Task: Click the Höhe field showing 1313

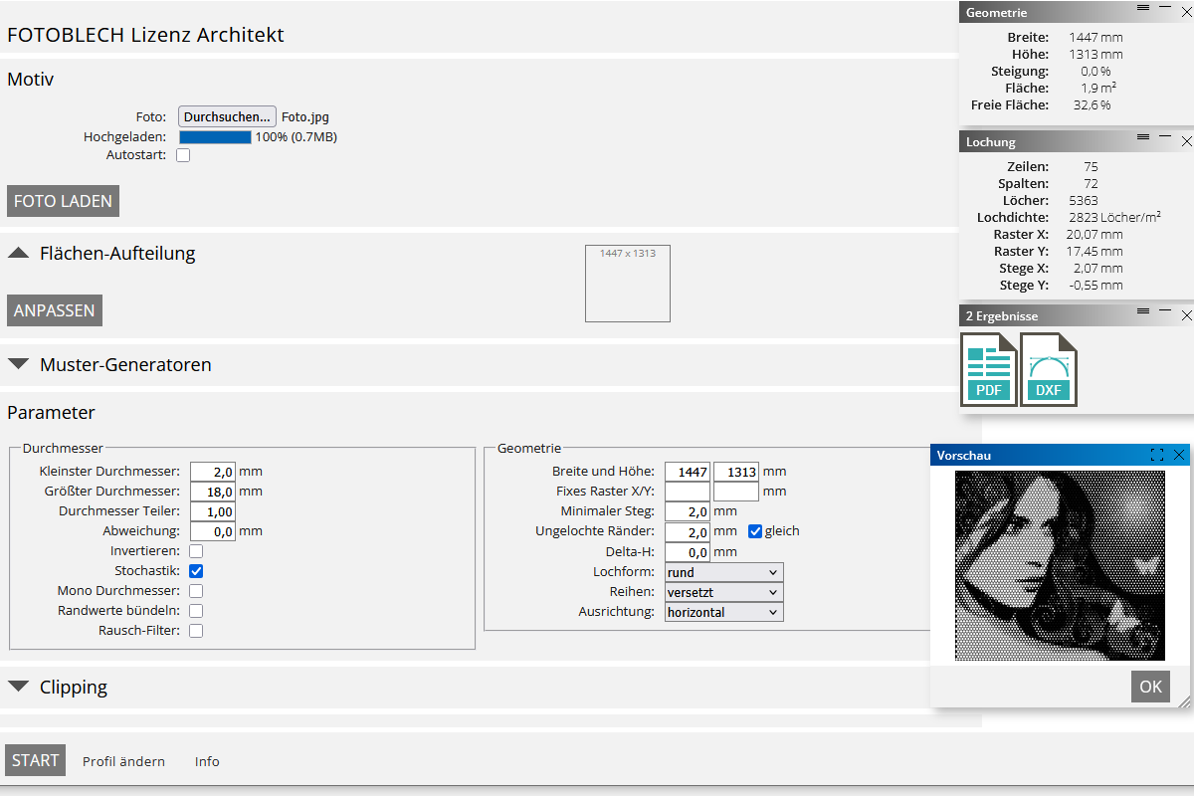Action: (x=736, y=472)
